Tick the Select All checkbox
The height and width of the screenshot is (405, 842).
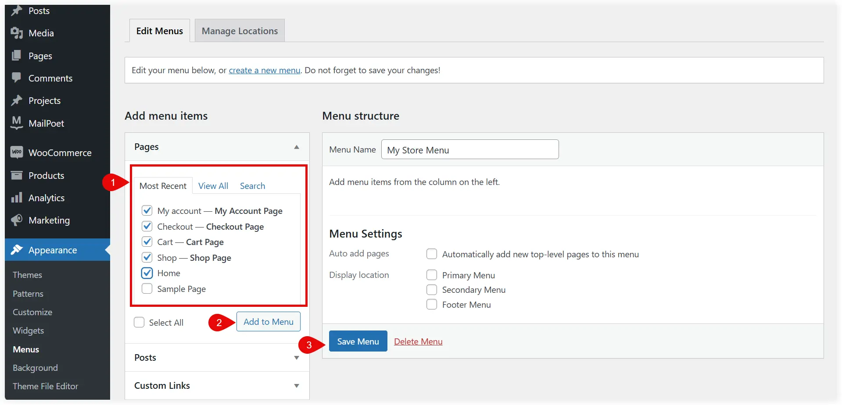[x=139, y=322]
